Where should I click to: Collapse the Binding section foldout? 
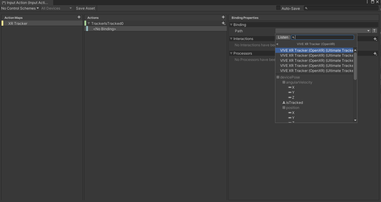tap(231, 25)
